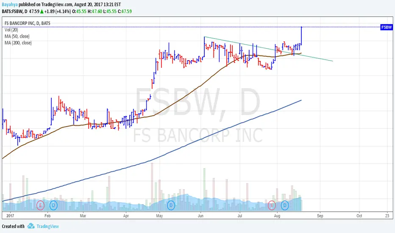Click the open value O:45.55
Viewport: 395px width, 233px height.
[79, 11]
